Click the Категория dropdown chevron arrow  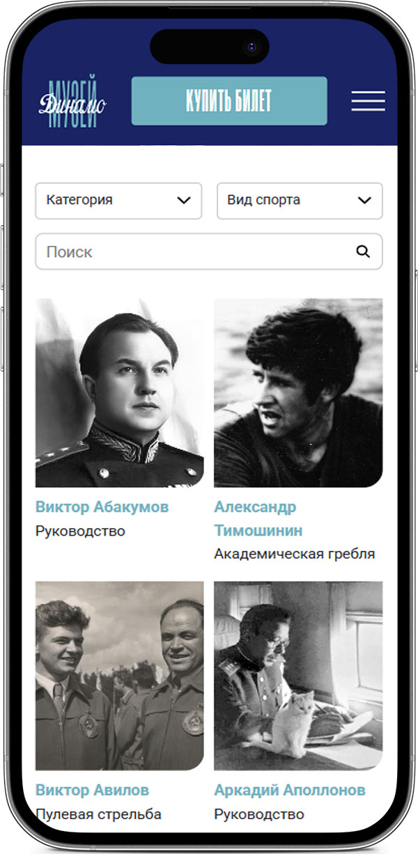tap(184, 201)
